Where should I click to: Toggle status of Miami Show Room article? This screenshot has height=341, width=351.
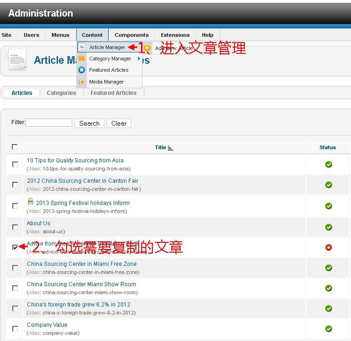click(328, 288)
